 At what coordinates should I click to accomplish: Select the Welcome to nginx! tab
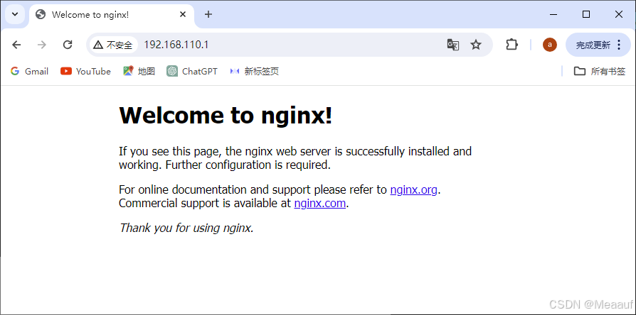point(100,14)
